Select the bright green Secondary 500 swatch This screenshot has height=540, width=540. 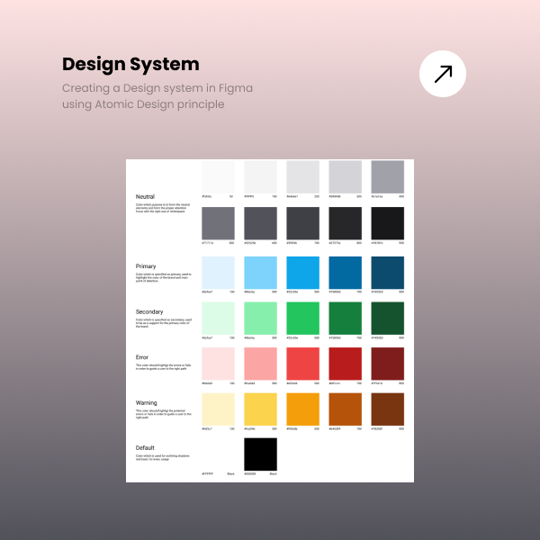302,318
